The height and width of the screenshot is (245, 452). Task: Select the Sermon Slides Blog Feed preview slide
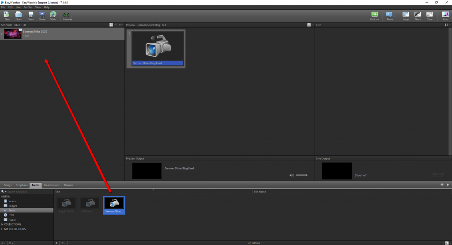(156, 49)
